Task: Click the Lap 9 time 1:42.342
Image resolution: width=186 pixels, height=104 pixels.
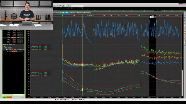Action: [x=14, y=39]
